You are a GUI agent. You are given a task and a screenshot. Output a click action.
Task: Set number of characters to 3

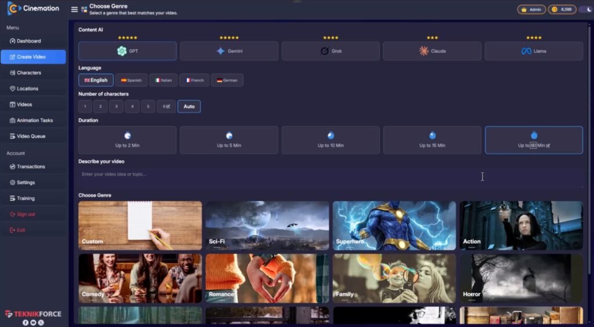click(116, 106)
